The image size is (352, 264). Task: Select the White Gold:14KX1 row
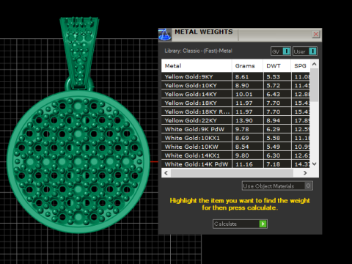click(x=235, y=155)
